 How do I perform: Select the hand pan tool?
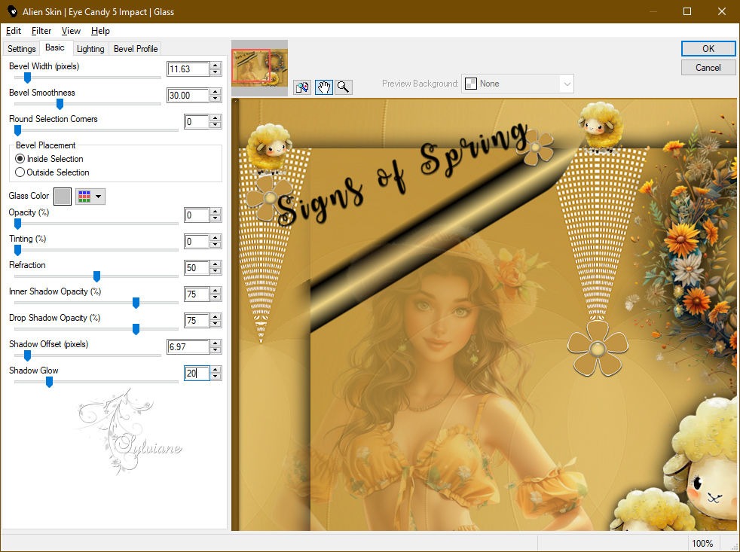[323, 87]
